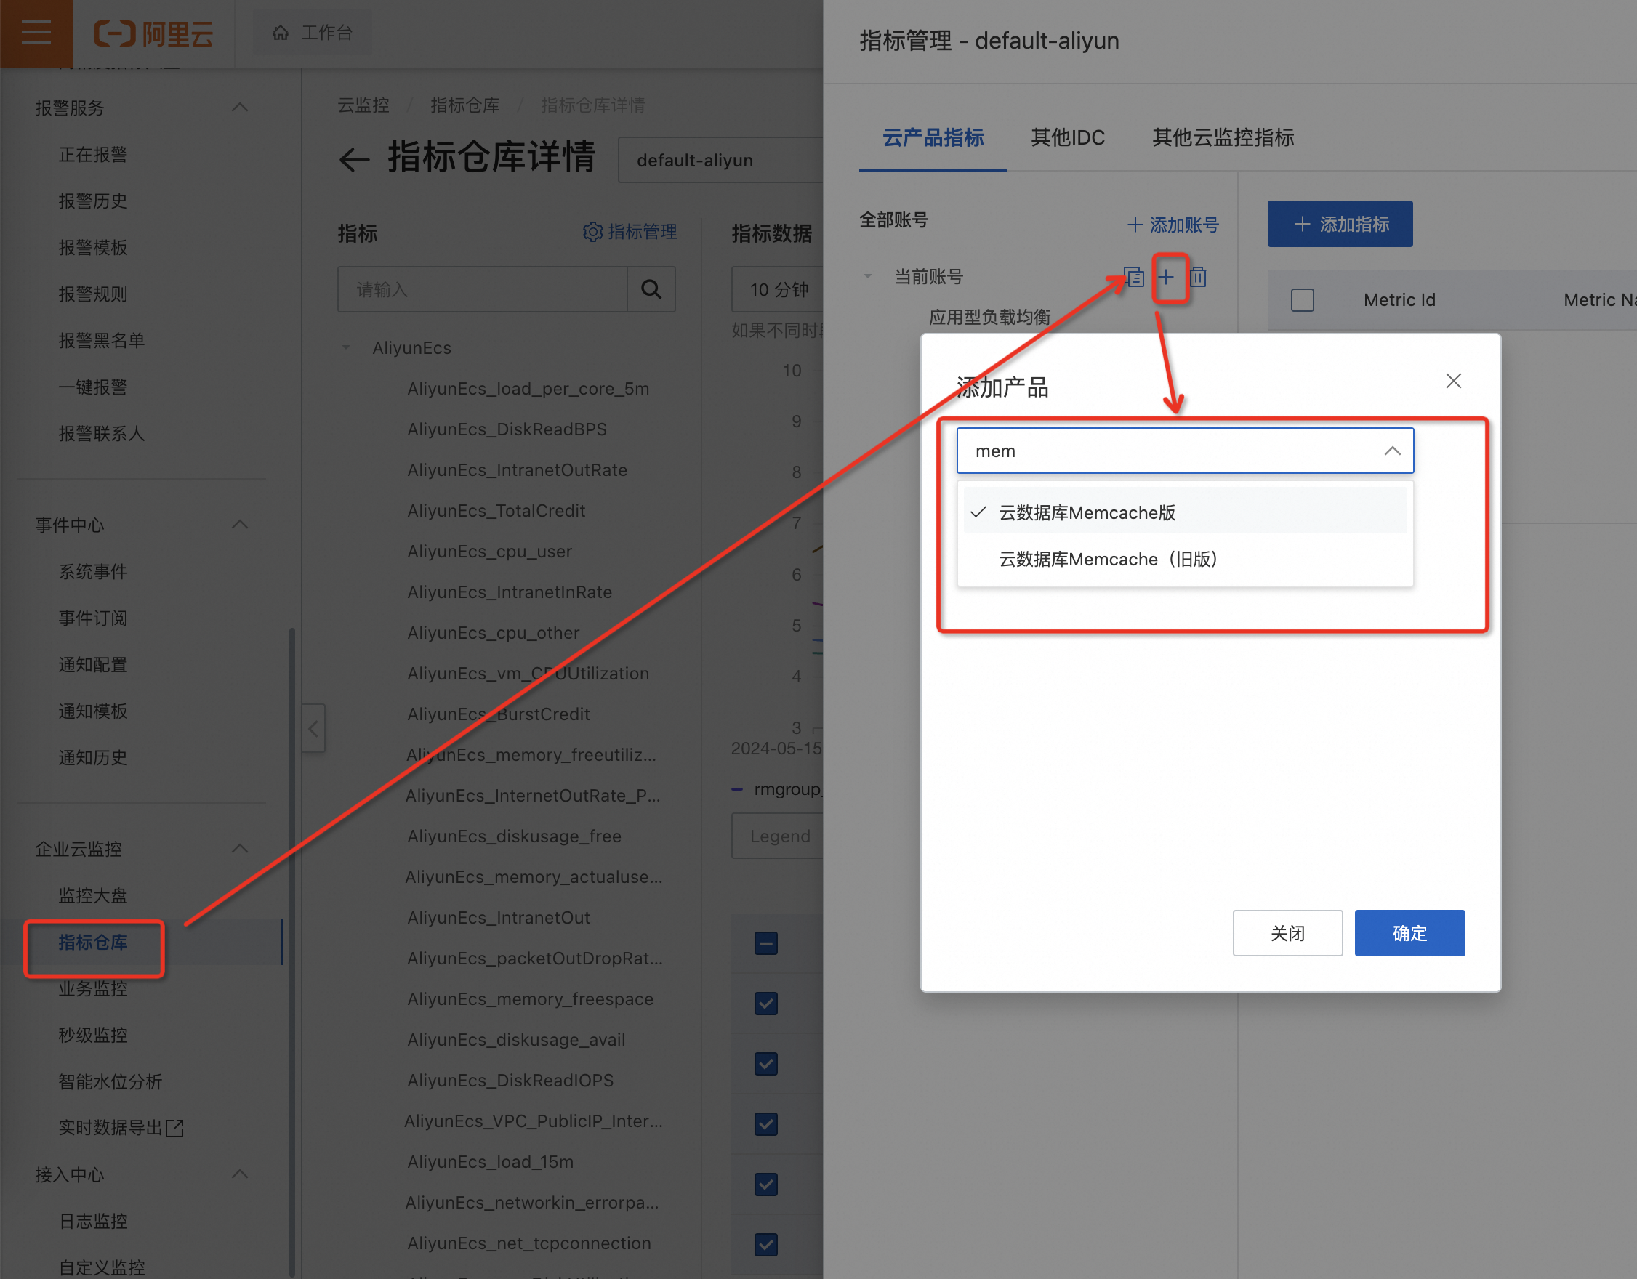Open the hamburger navigation menu
Image resolution: width=1637 pixels, height=1279 pixels.
coord(36,33)
